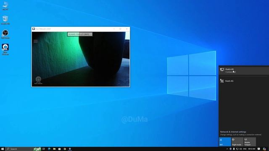
Task: Show hidden icons in system tray
Action: [x=227, y=149]
